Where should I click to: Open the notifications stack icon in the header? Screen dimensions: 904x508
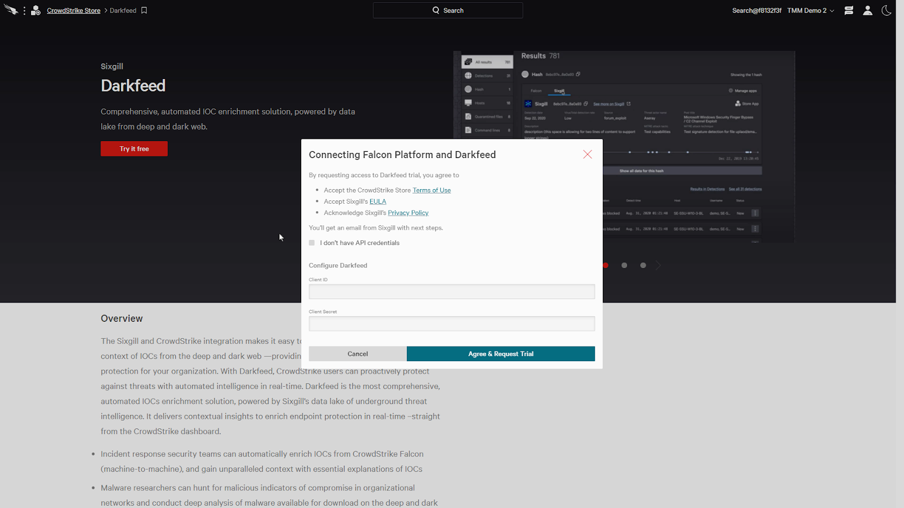pyautogui.click(x=849, y=10)
